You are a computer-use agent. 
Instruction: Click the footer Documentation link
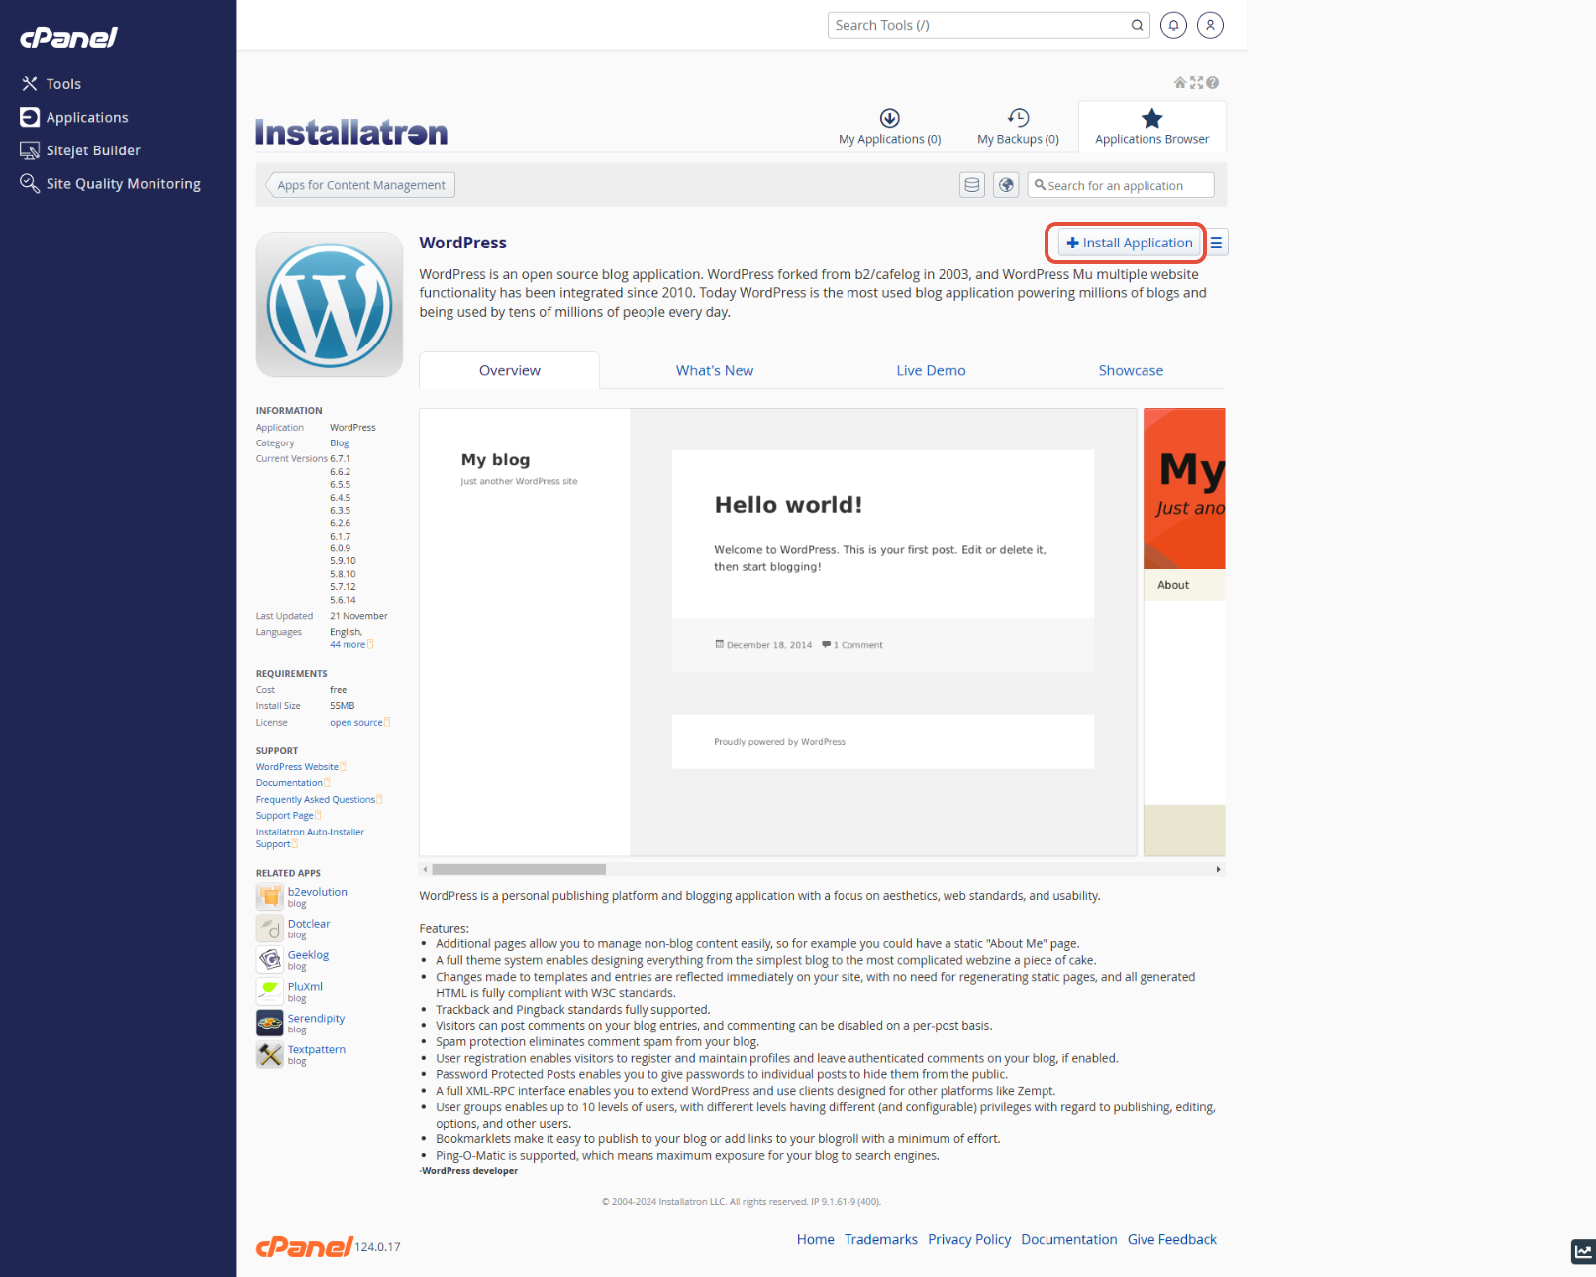point(1069,1240)
